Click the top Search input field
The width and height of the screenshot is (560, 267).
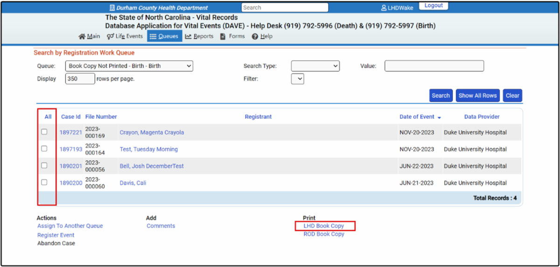(285, 7)
